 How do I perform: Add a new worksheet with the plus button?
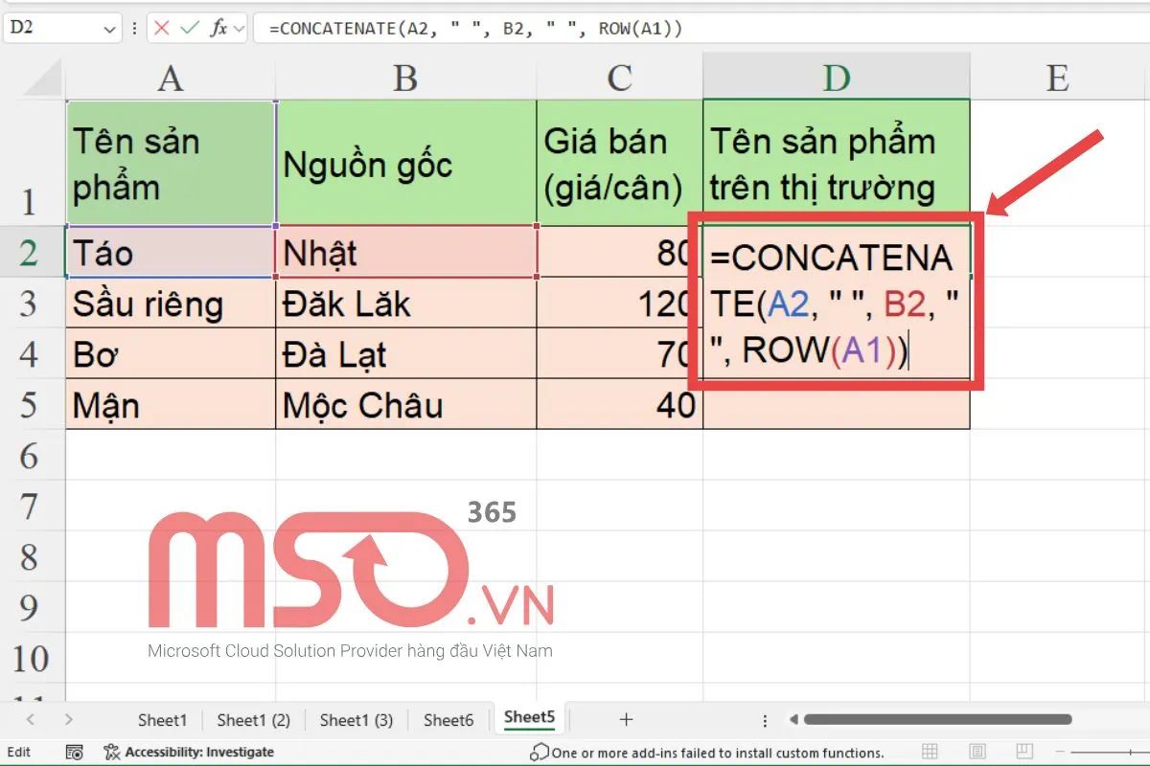coord(626,719)
